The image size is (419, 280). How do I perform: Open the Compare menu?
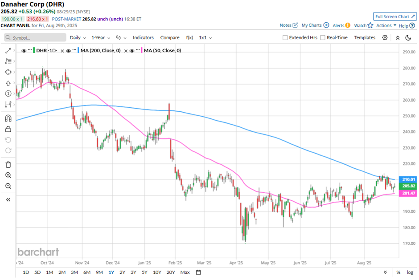coord(170,38)
